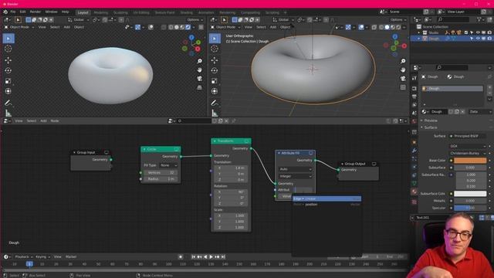Click the white Subsurface Color swatch
This screenshot has width=494, height=278.
pyautogui.click(x=470, y=194)
